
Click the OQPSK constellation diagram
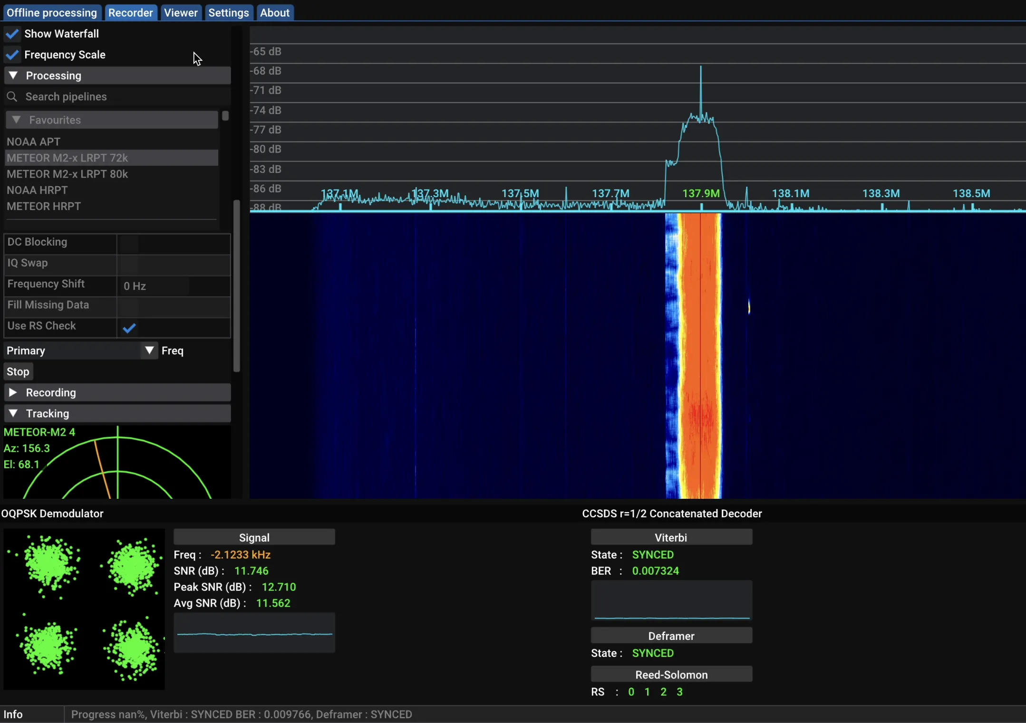click(x=84, y=609)
